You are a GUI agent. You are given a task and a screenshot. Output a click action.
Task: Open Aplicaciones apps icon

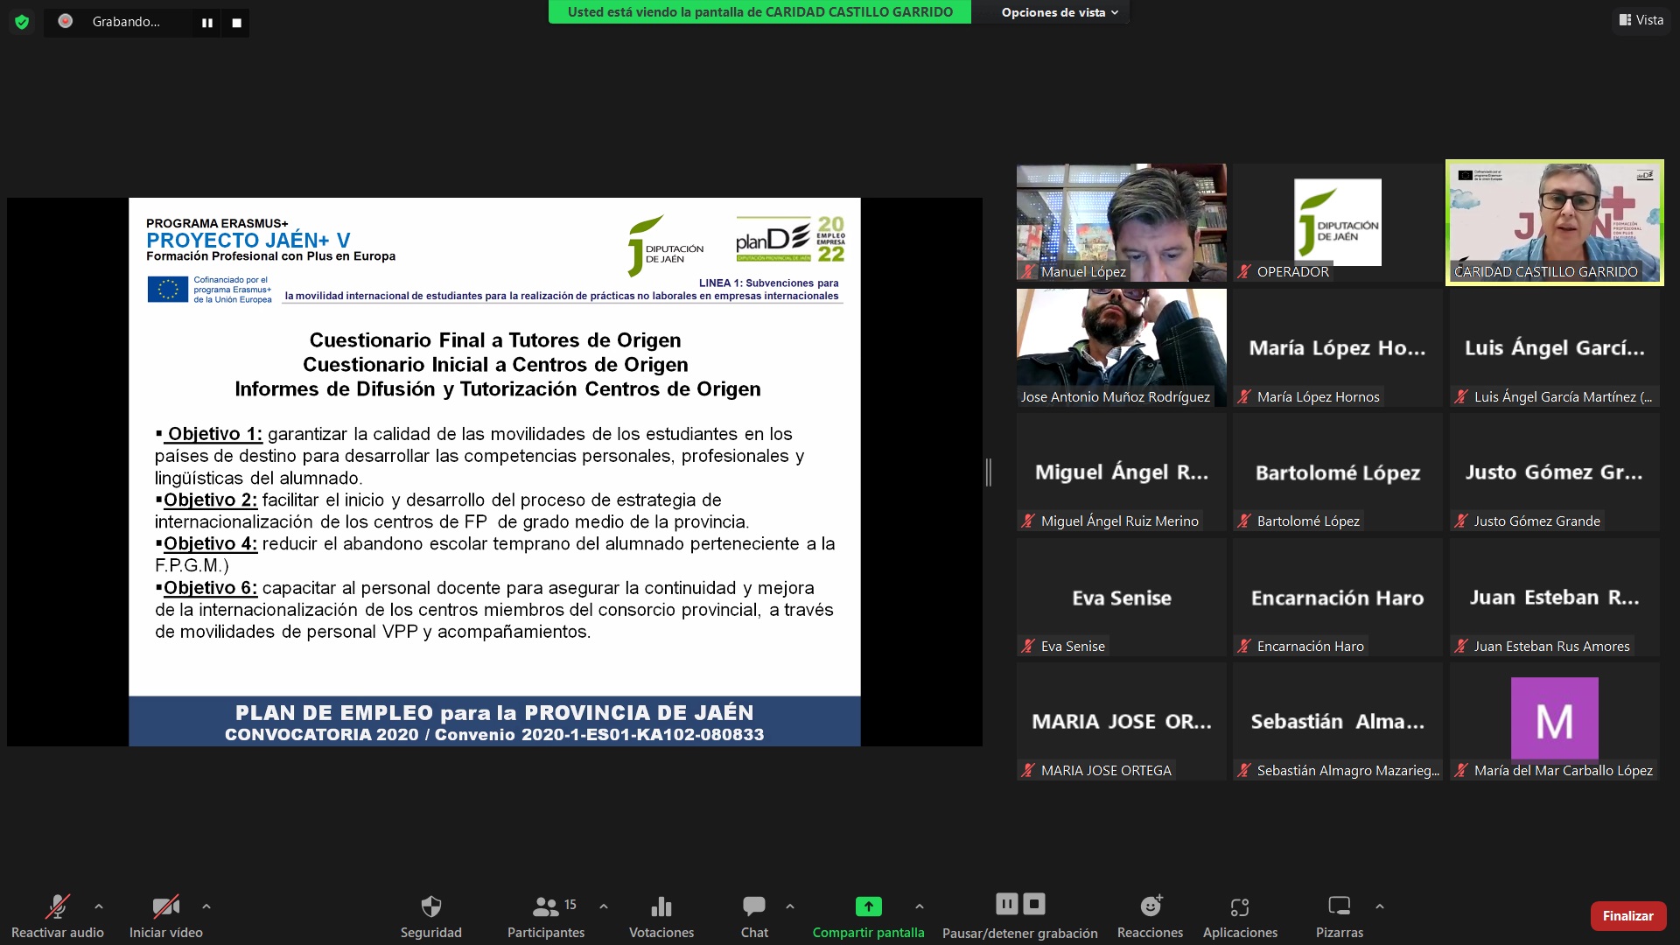(1239, 906)
